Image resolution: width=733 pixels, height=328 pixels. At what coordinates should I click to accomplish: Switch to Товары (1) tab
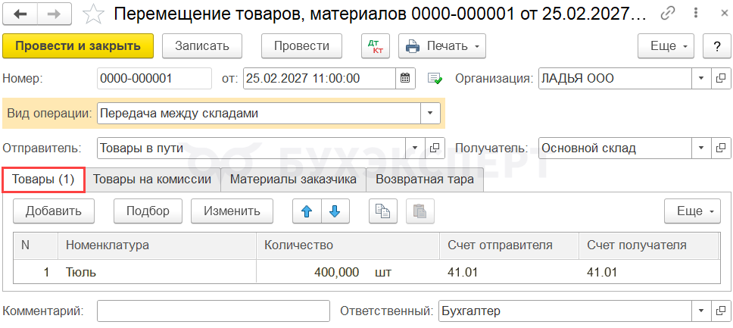pos(43,180)
